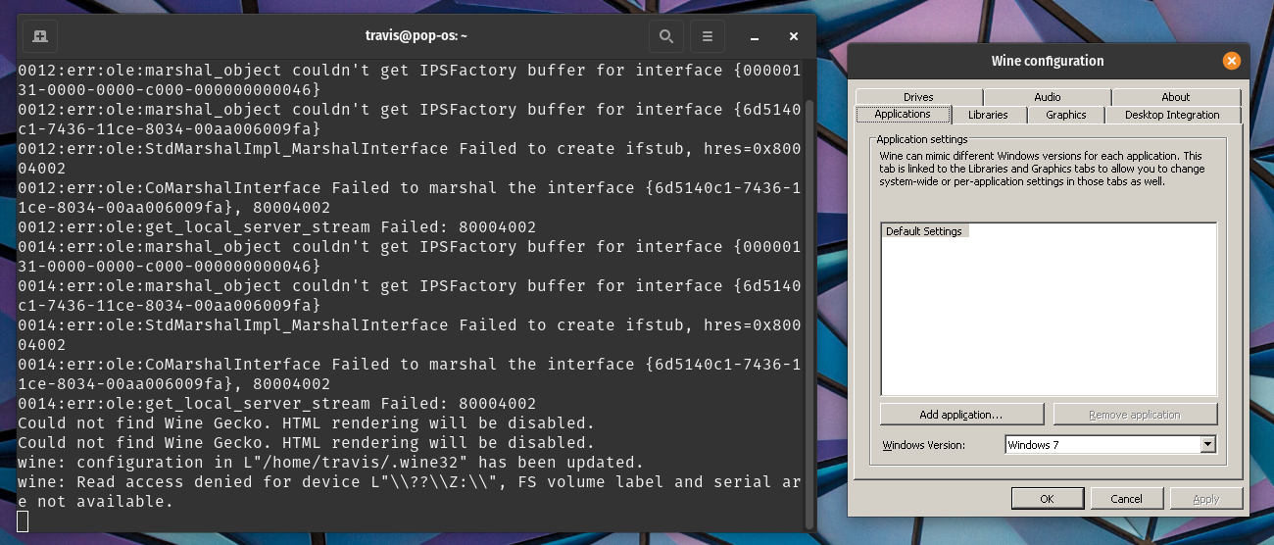Viewport: 1274px width, 545px height.
Task: Click OK in Wine configuration
Action: (1047, 499)
